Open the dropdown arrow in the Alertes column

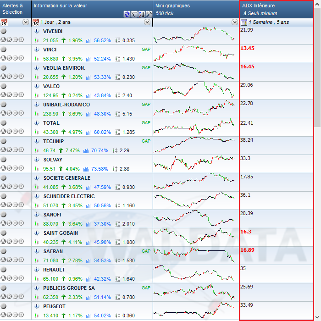click(26, 22)
